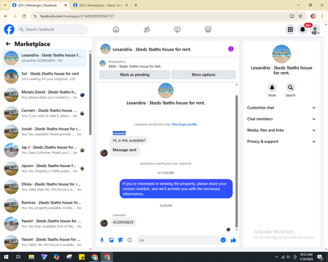
Task: Open Ramirez 2beds 1baths conversation
Action: [x=45, y=205]
